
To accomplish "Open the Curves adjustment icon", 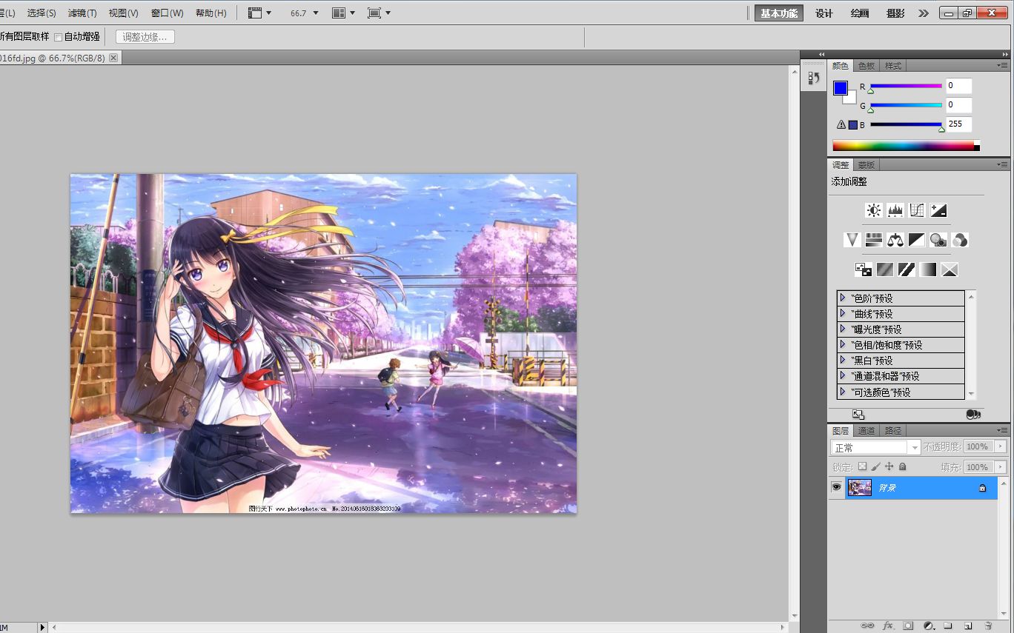I will click(917, 210).
